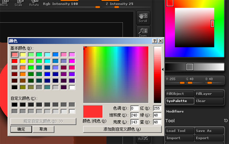Click the lower Rotate icon below dialog

(143, 139)
